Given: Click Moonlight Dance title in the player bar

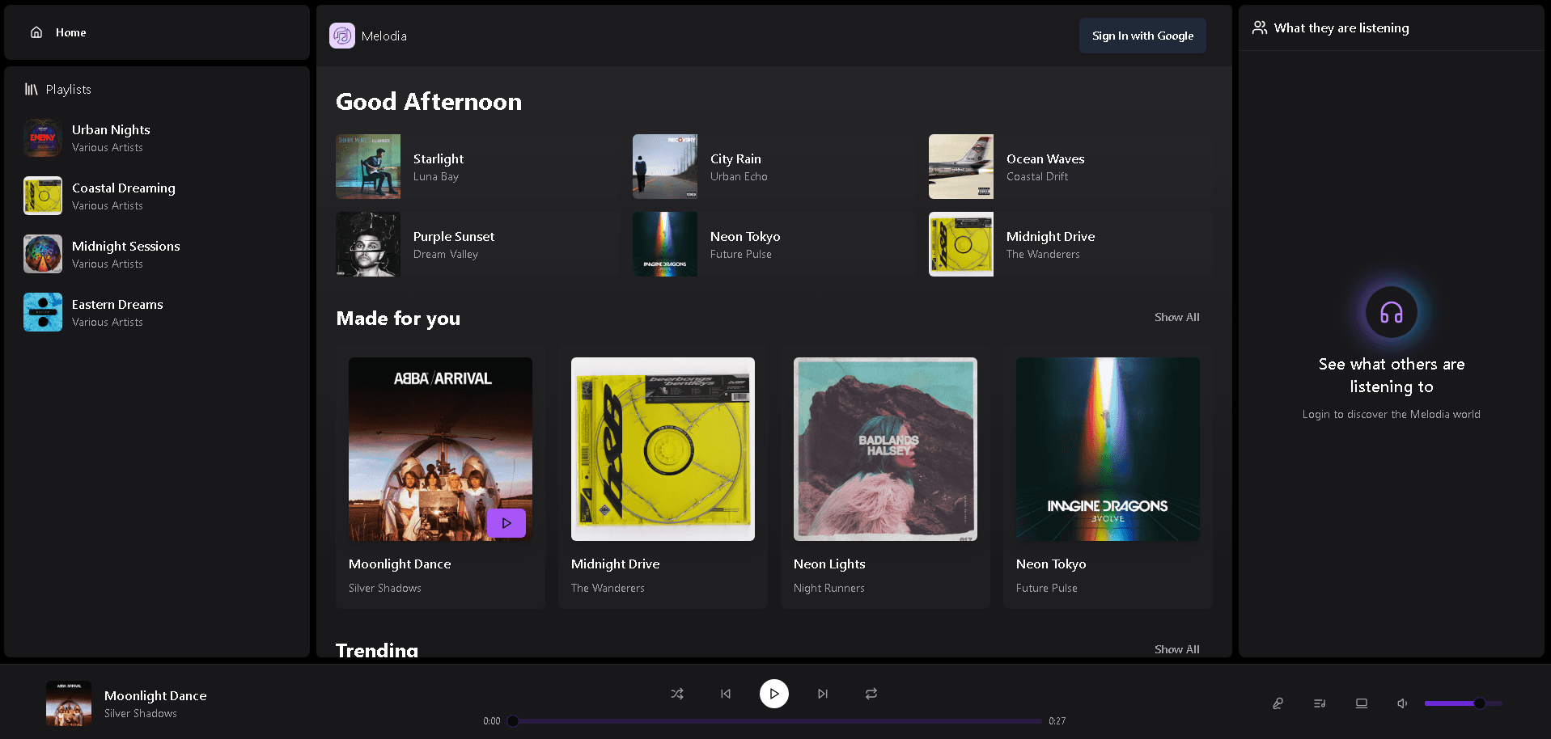Looking at the screenshot, I should [x=155, y=695].
